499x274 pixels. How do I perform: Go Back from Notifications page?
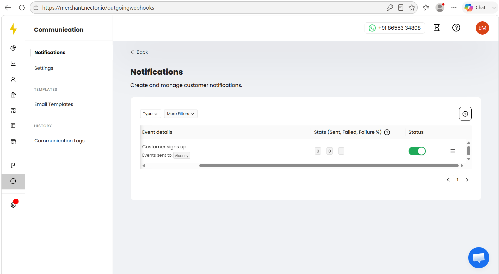pyautogui.click(x=139, y=52)
